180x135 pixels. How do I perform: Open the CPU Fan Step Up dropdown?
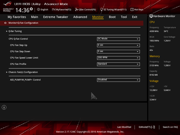(x=118, y=45)
